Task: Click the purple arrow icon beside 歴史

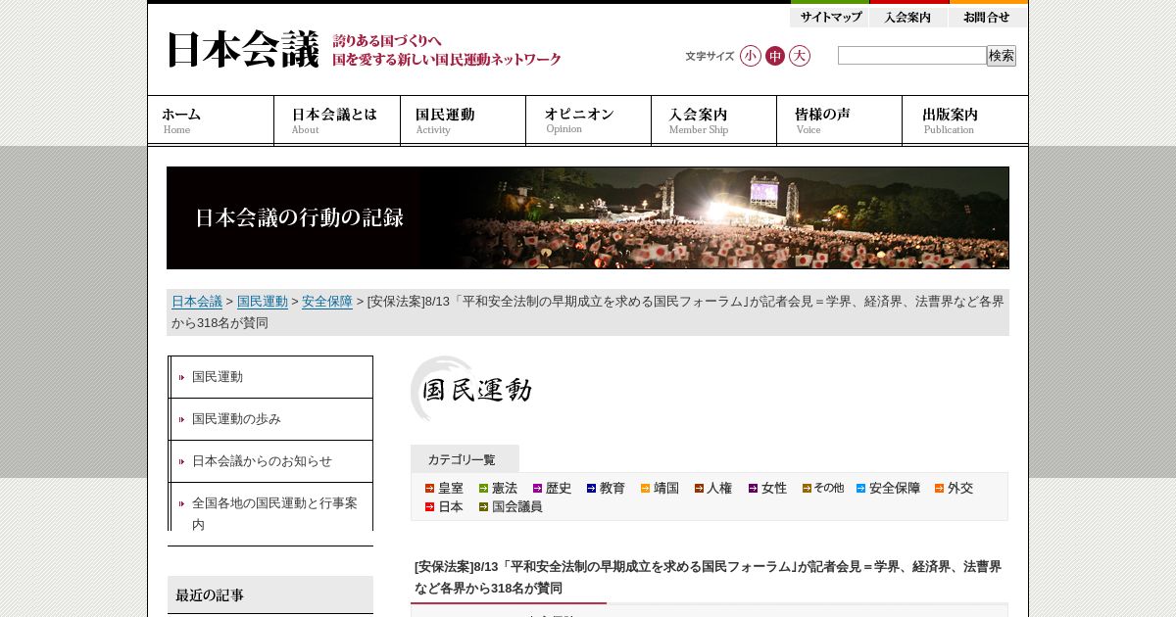Action: (537, 488)
